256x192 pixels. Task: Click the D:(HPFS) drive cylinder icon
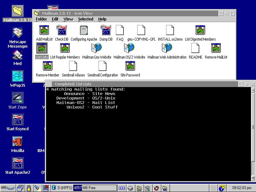point(53,188)
